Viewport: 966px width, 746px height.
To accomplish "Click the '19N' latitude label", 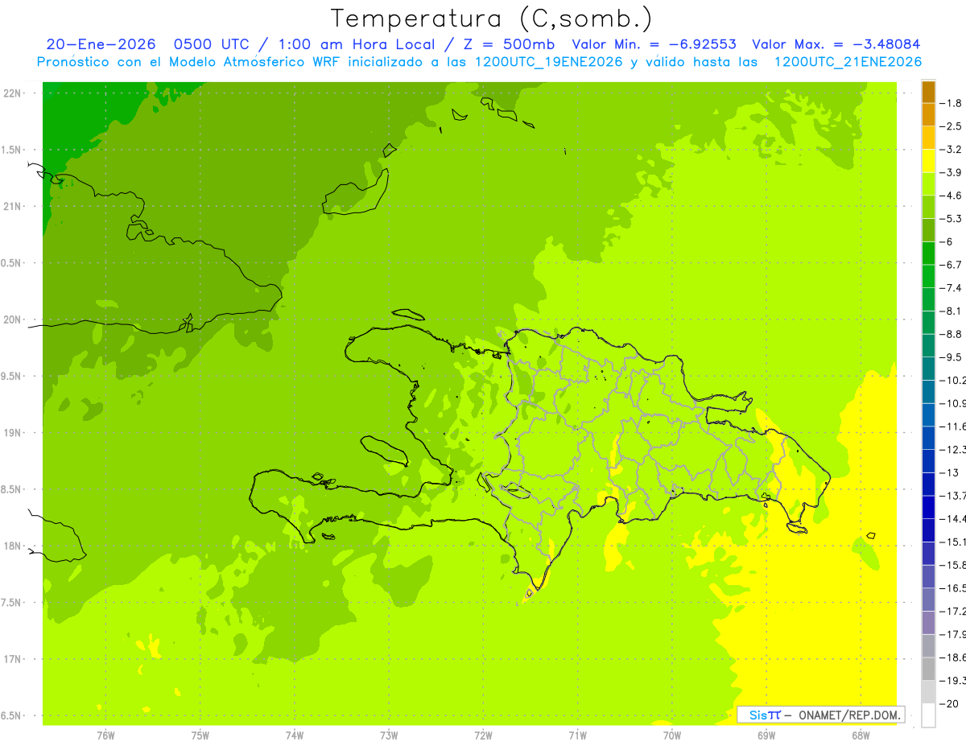I will click(x=14, y=433).
